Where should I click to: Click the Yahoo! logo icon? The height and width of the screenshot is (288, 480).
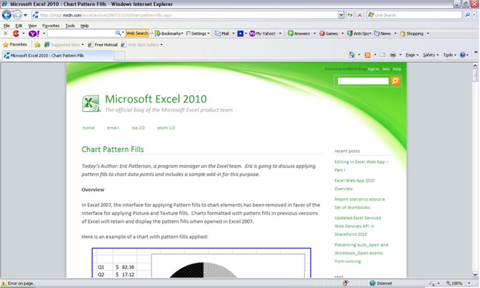pyautogui.click(x=34, y=33)
